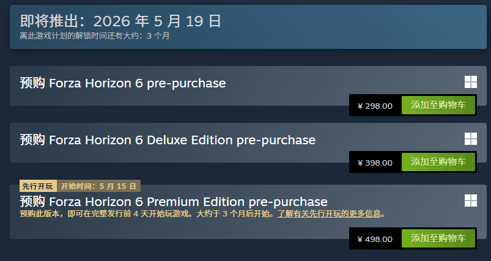The image size is (491, 261).
Task: Click the 即将推出 heading text
Action: click(54, 21)
